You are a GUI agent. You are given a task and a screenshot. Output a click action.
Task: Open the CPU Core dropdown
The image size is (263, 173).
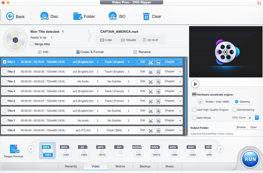click(257, 118)
